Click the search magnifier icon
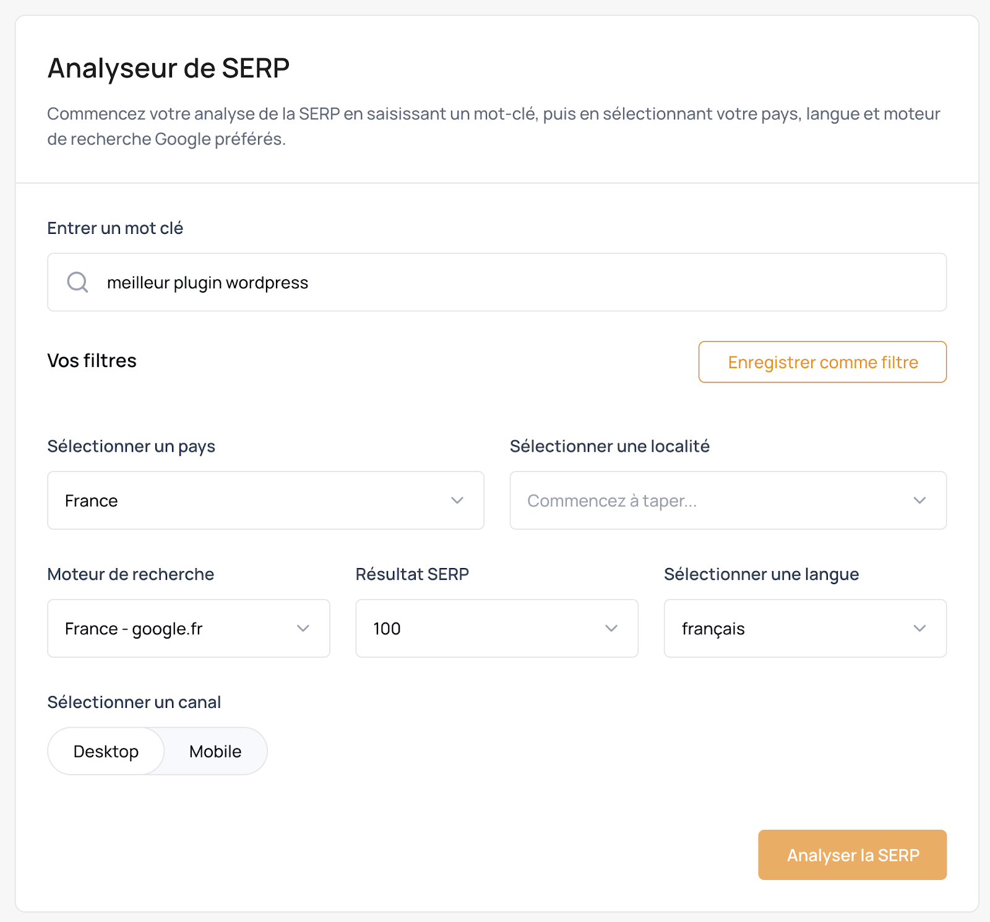The image size is (990, 922). pos(77,282)
